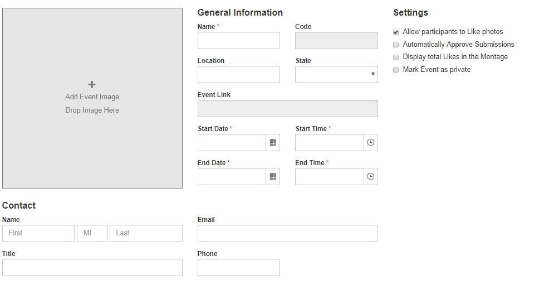Viewport: 554px width, 285px height.
Task: Click the contact Phone field
Action: click(x=238, y=267)
